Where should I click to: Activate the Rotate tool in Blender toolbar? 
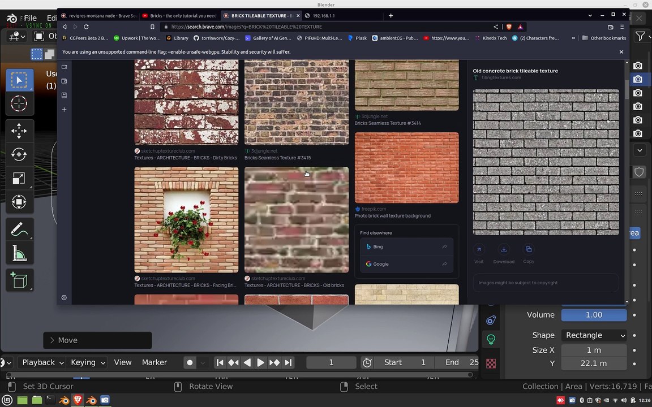19,154
